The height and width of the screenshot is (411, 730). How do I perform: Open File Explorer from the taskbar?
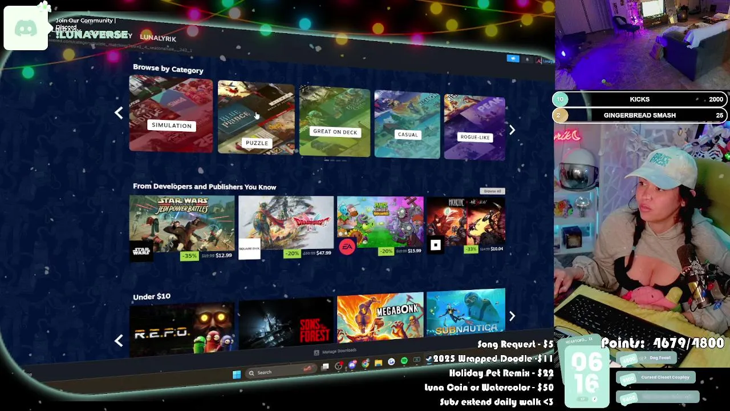pyautogui.click(x=378, y=362)
